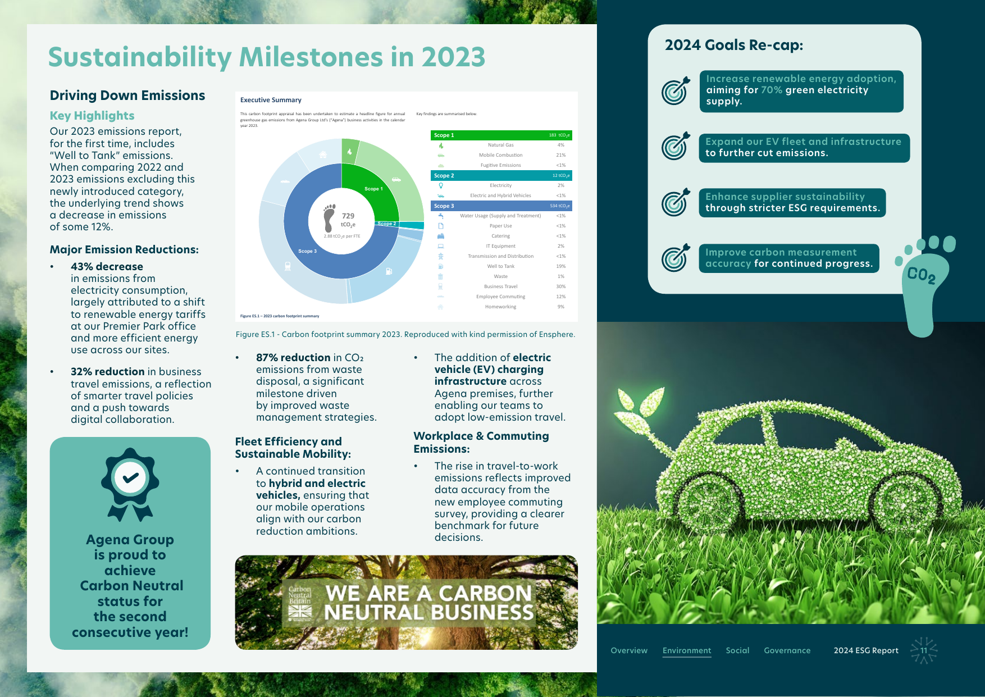
Task: Click target icon beside carbon measurement goal
Action: (676, 258)
